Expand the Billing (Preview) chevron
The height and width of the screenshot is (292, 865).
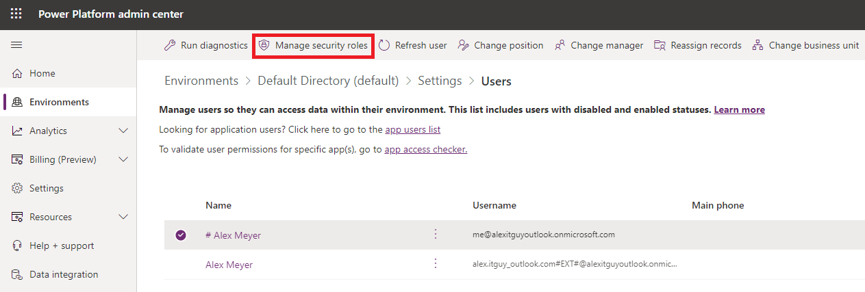tap(123, 159)
